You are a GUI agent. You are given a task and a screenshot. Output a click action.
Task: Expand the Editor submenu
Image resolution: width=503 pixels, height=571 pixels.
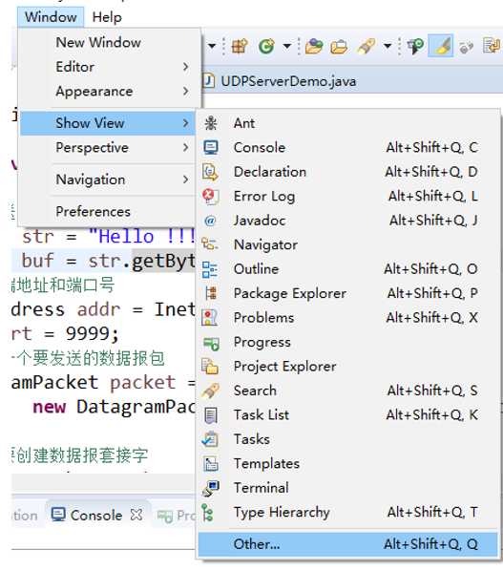[109, 67]
